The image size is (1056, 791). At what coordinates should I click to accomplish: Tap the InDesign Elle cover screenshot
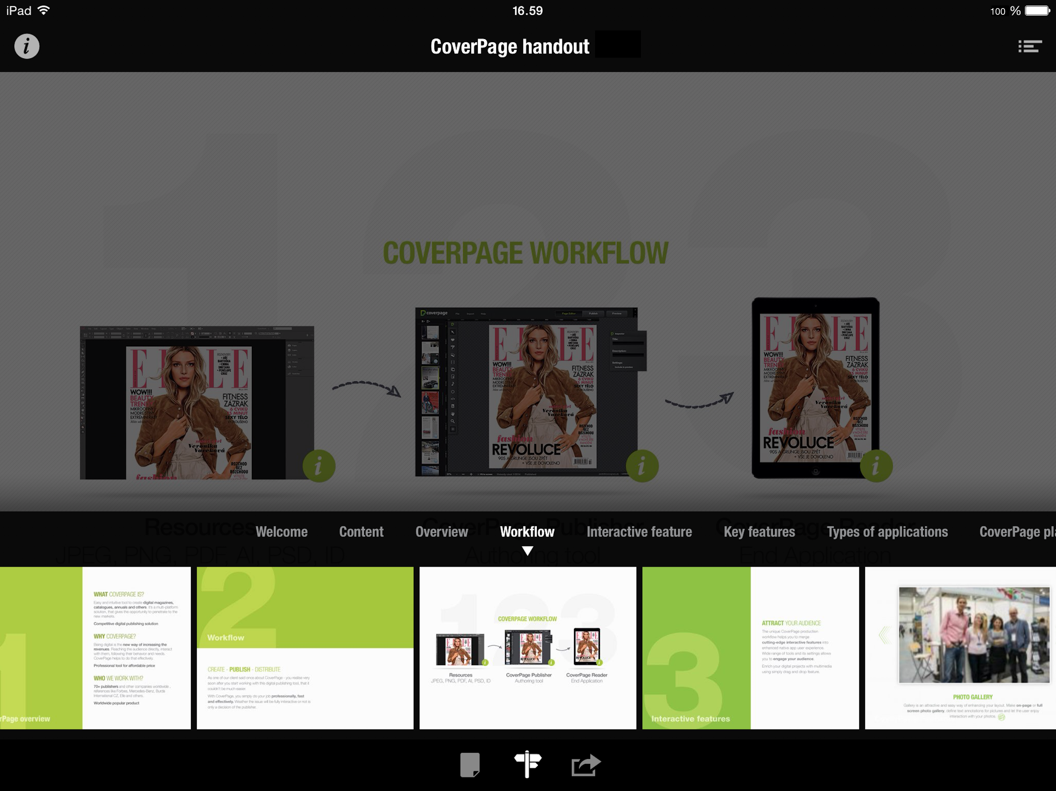coord(197,403)
